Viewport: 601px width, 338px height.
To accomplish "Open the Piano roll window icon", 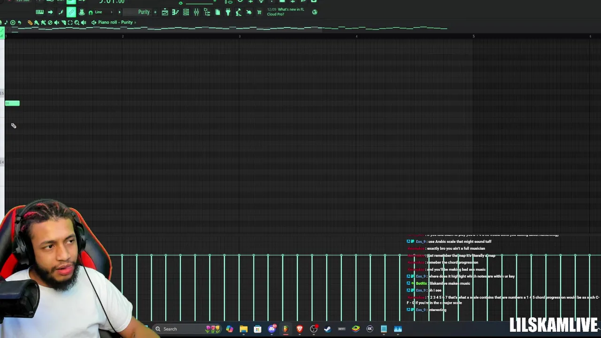I will (175, 12).
